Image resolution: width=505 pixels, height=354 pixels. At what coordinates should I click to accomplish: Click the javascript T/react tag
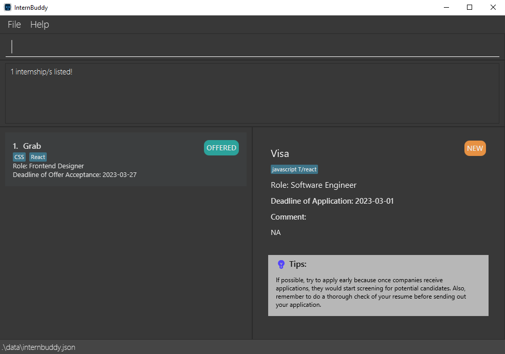pos(294,169)
